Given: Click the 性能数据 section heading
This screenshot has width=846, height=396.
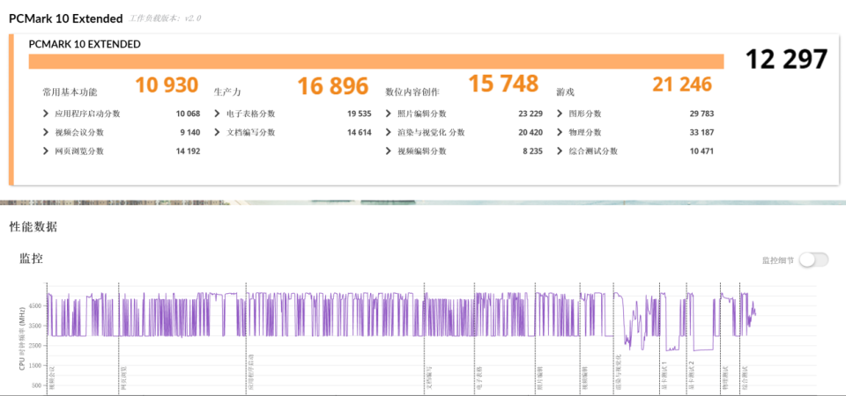Looking at the screenshot, I should tap(33, 227).
